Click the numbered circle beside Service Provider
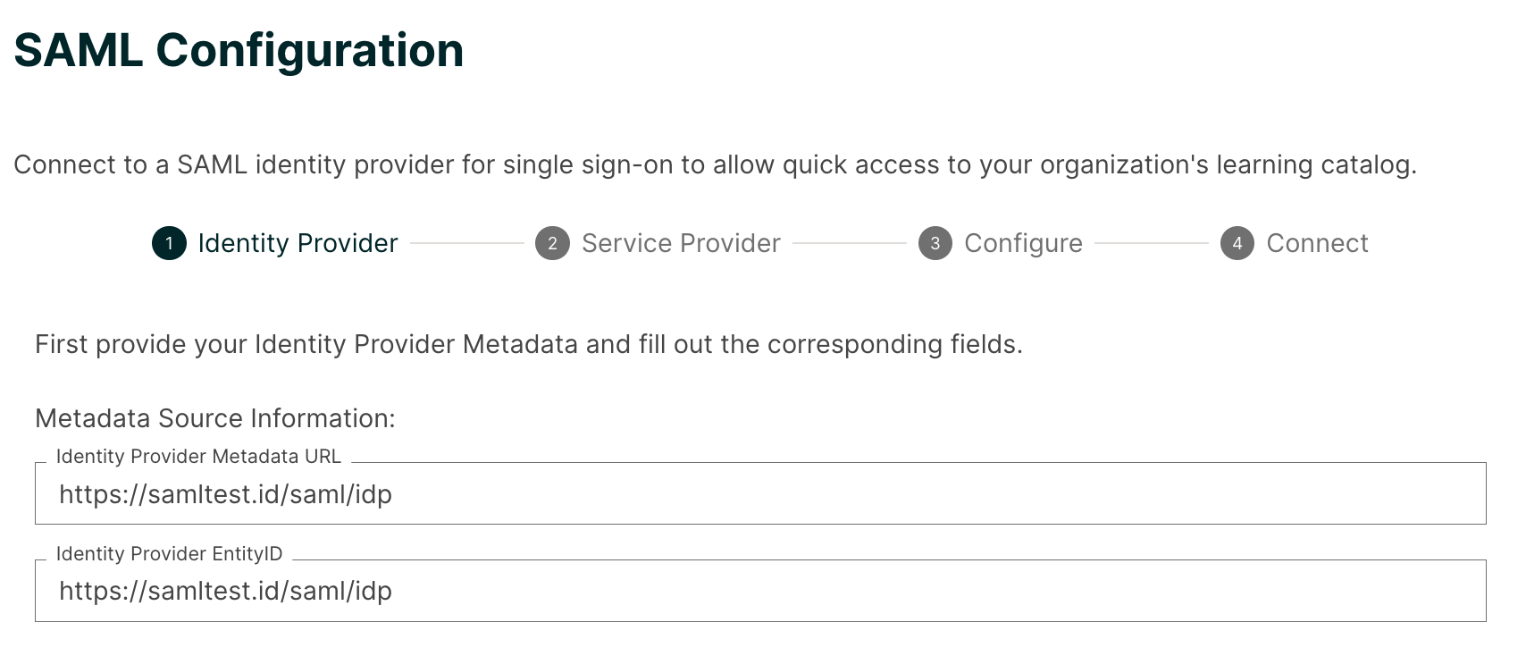Screen dimensions: 1526x656 [554, 243]
